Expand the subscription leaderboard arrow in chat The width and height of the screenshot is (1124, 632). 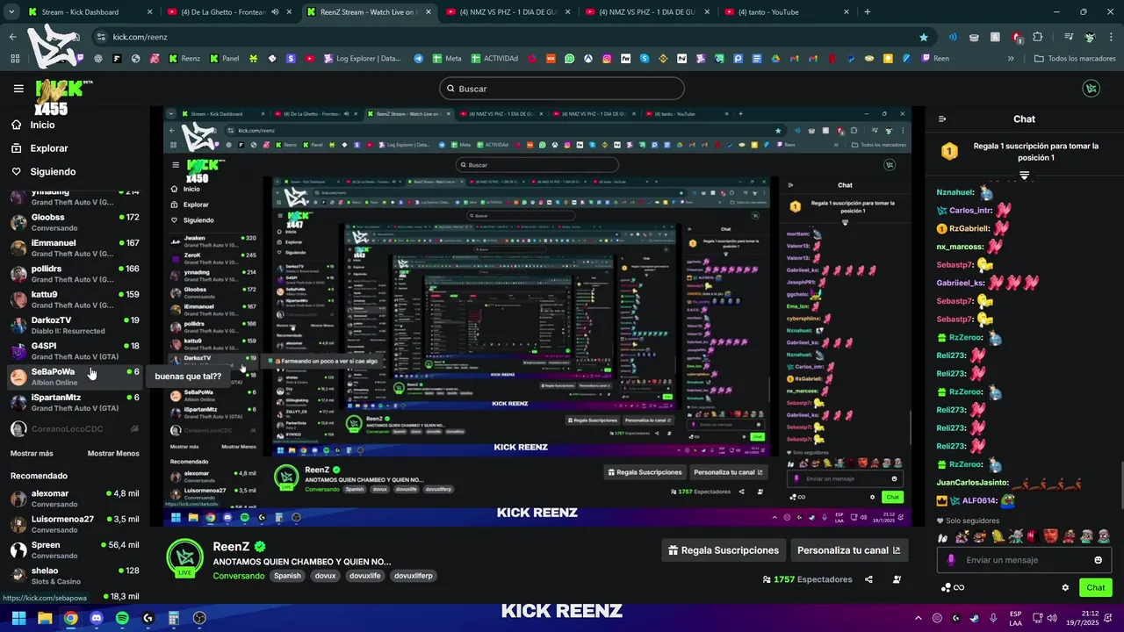point(1024,176)
